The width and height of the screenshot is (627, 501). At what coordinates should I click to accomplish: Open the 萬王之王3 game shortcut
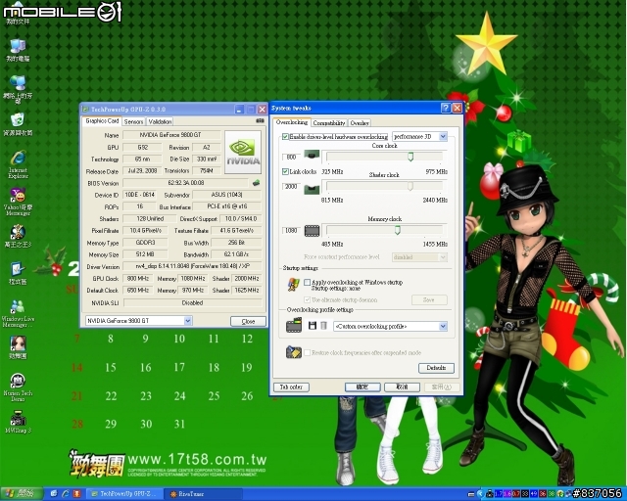click(18, 236)
